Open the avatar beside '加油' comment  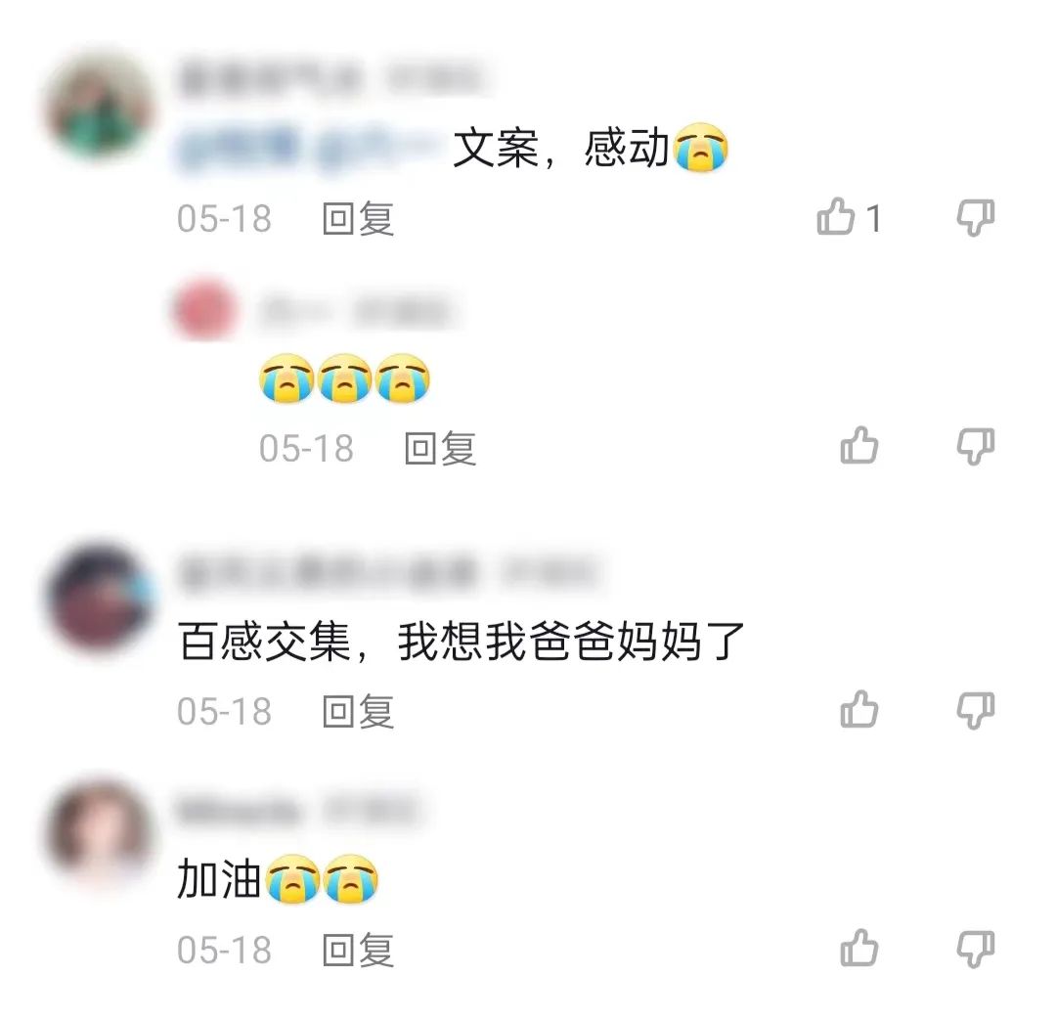[101, 834]
